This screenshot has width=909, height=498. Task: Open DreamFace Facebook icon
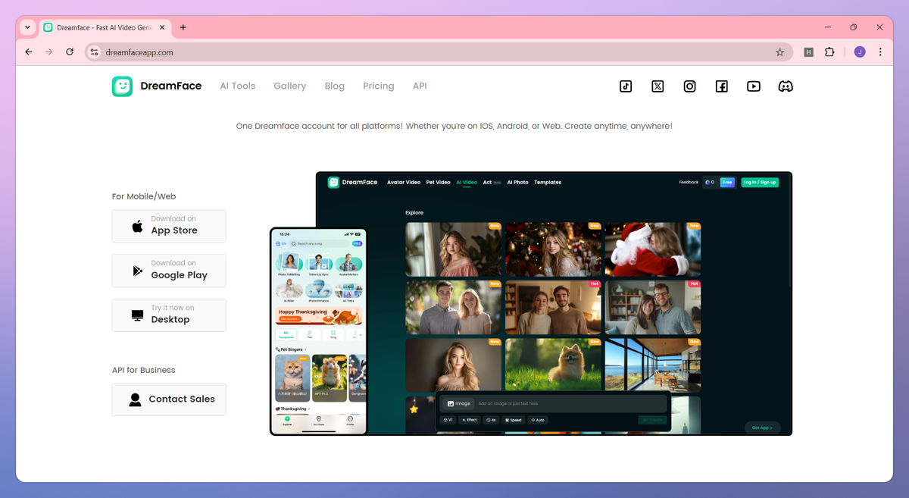click(722, 86)
